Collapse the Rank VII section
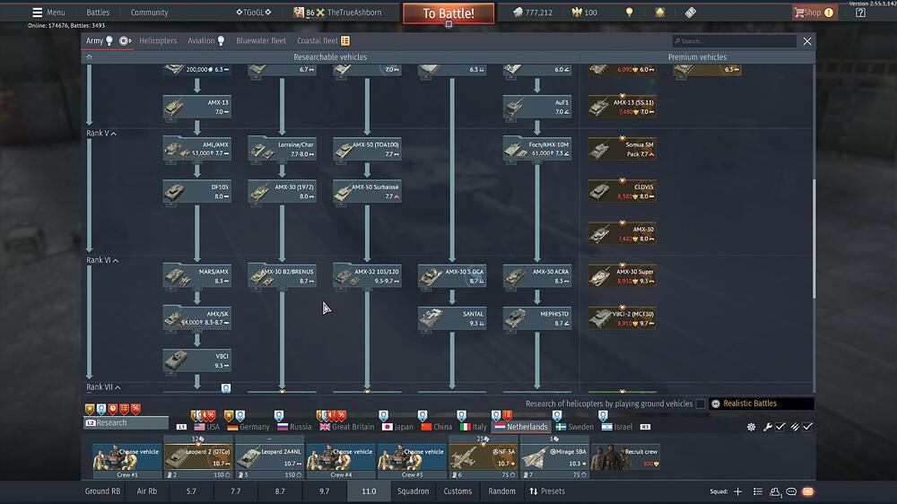This screenshot has width=897, height=504. (103, 387)
